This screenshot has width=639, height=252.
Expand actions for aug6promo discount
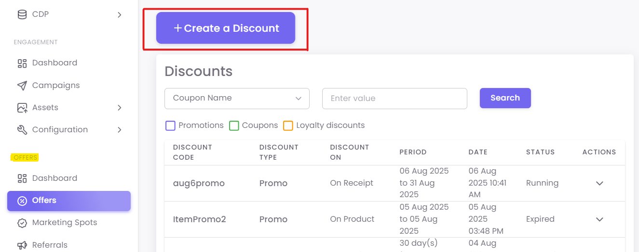point(599,183)
